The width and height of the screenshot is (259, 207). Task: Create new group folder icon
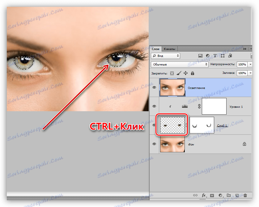pos(229,195)
